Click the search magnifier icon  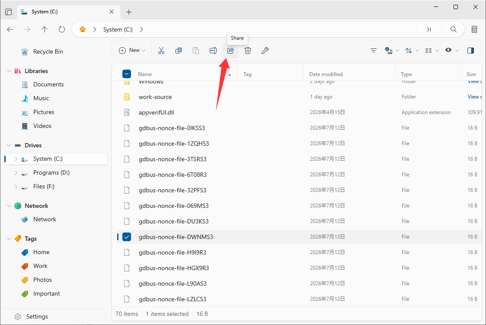tap(454, 29)
